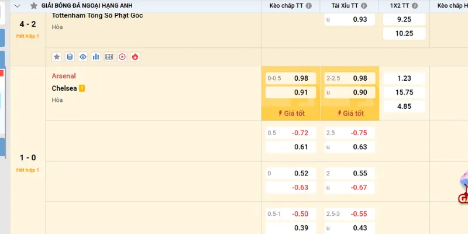Select under odds 0.63
This screenshot has width=468, height=234.
(350, 147)
